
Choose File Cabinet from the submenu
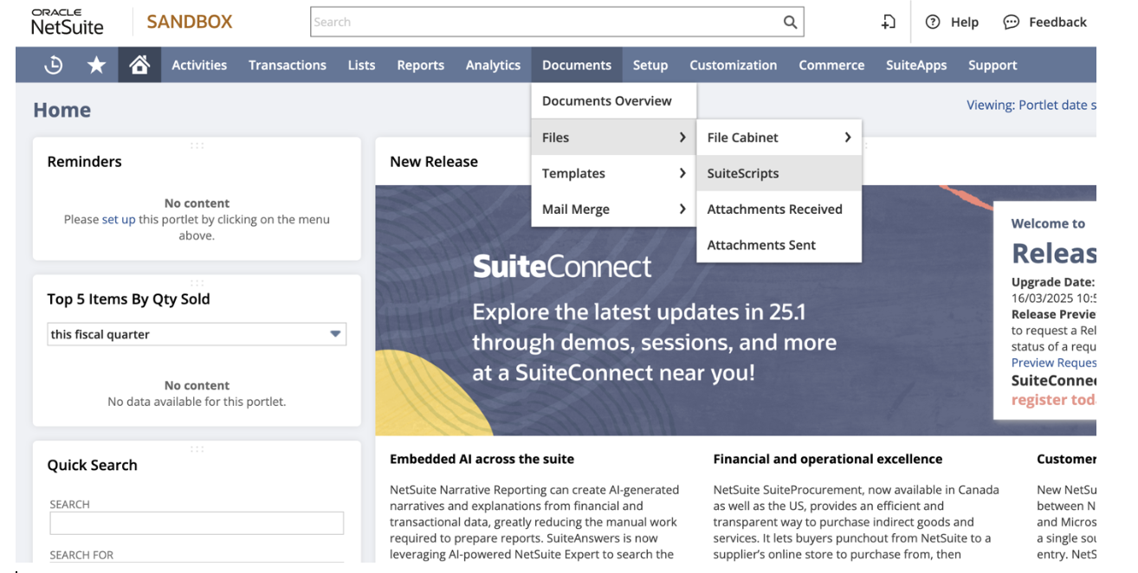point(779,137)
